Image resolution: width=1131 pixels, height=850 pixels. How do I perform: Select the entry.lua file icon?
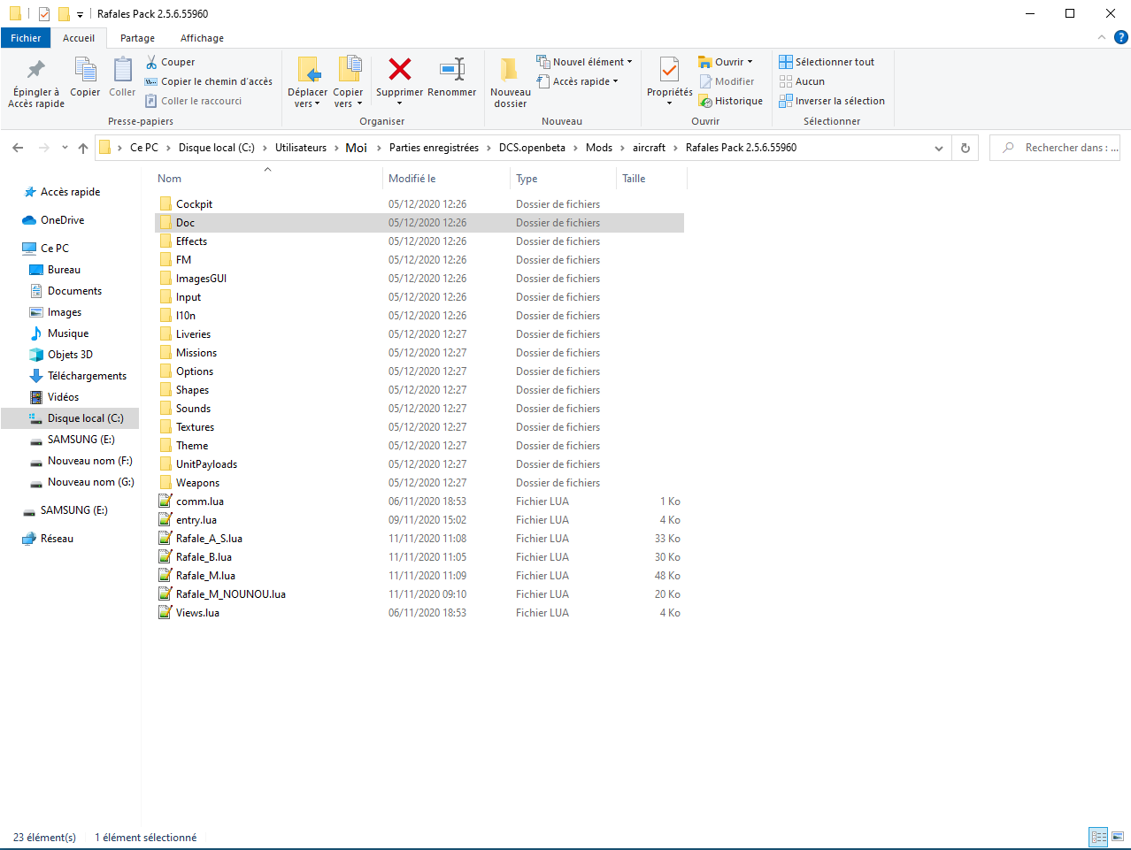pyautogui.click(x=165, y=520)
